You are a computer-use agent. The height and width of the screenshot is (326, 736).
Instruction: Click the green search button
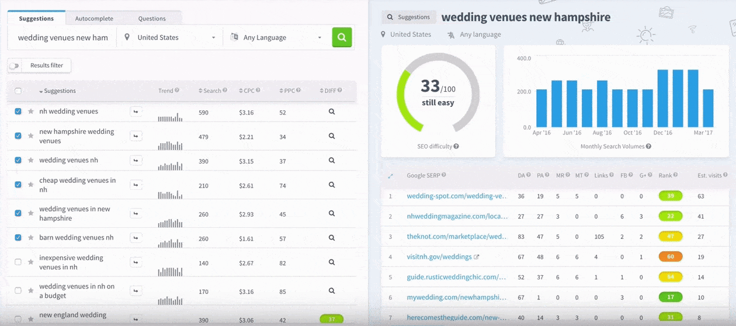tap(342, 37)
